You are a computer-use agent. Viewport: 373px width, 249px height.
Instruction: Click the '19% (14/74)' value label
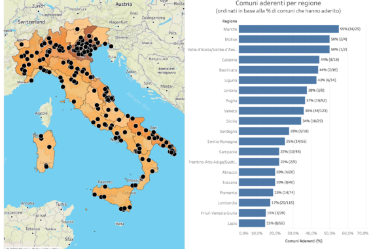(x=285, y=193)
